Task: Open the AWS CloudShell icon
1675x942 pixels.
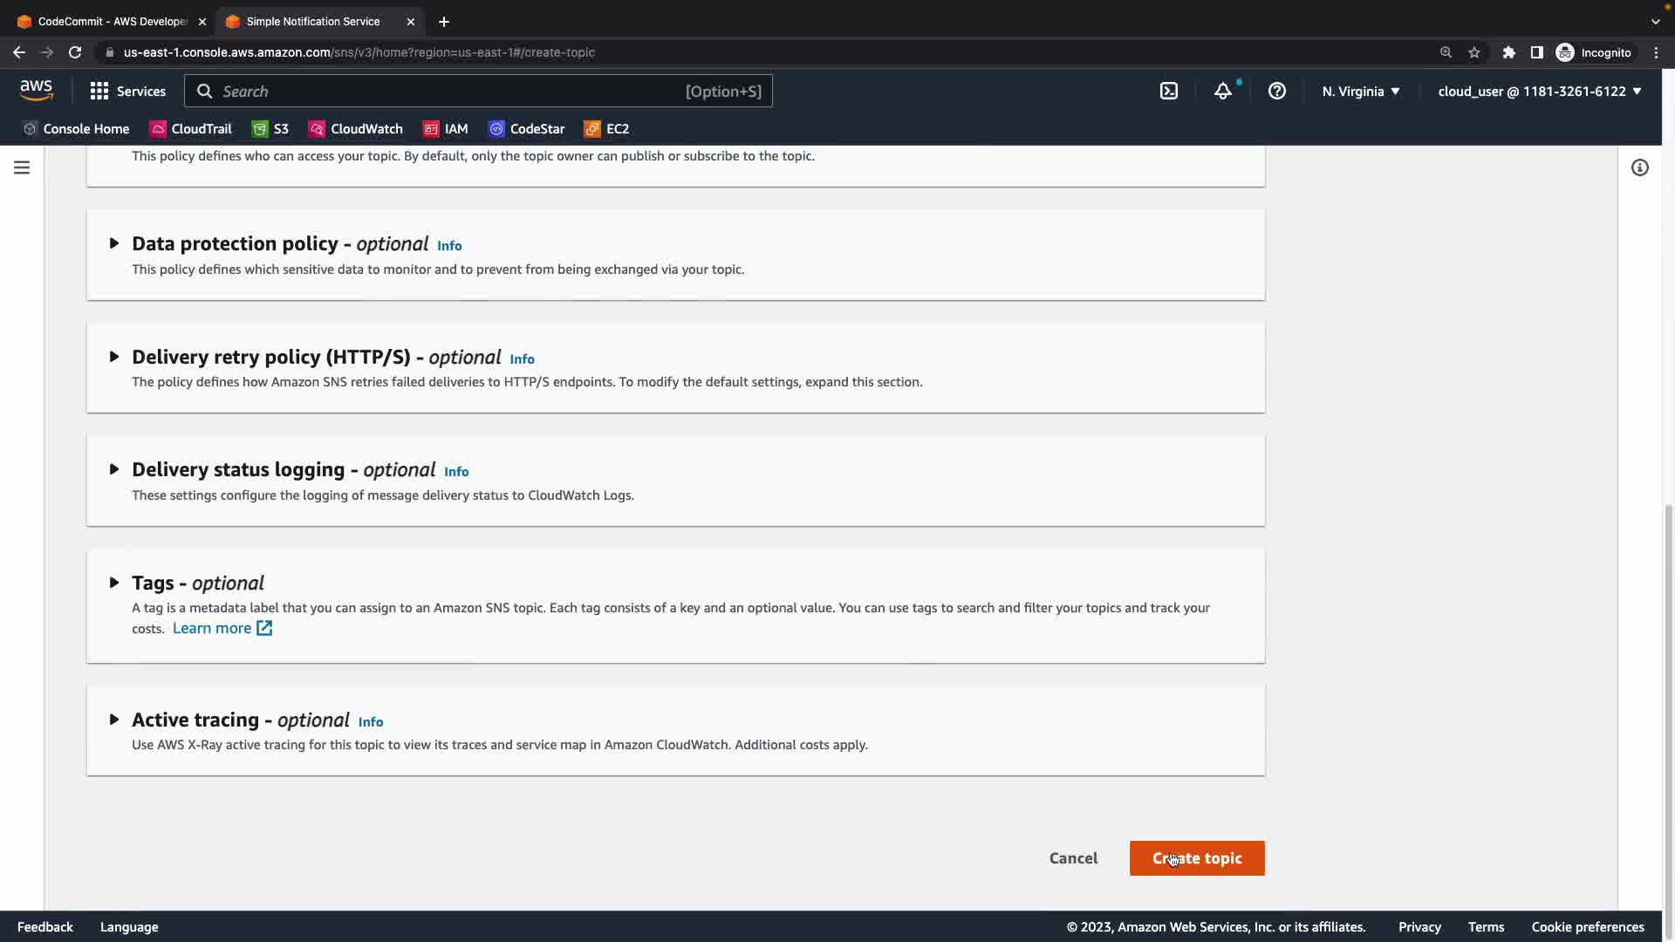Action: point(1168,91)
